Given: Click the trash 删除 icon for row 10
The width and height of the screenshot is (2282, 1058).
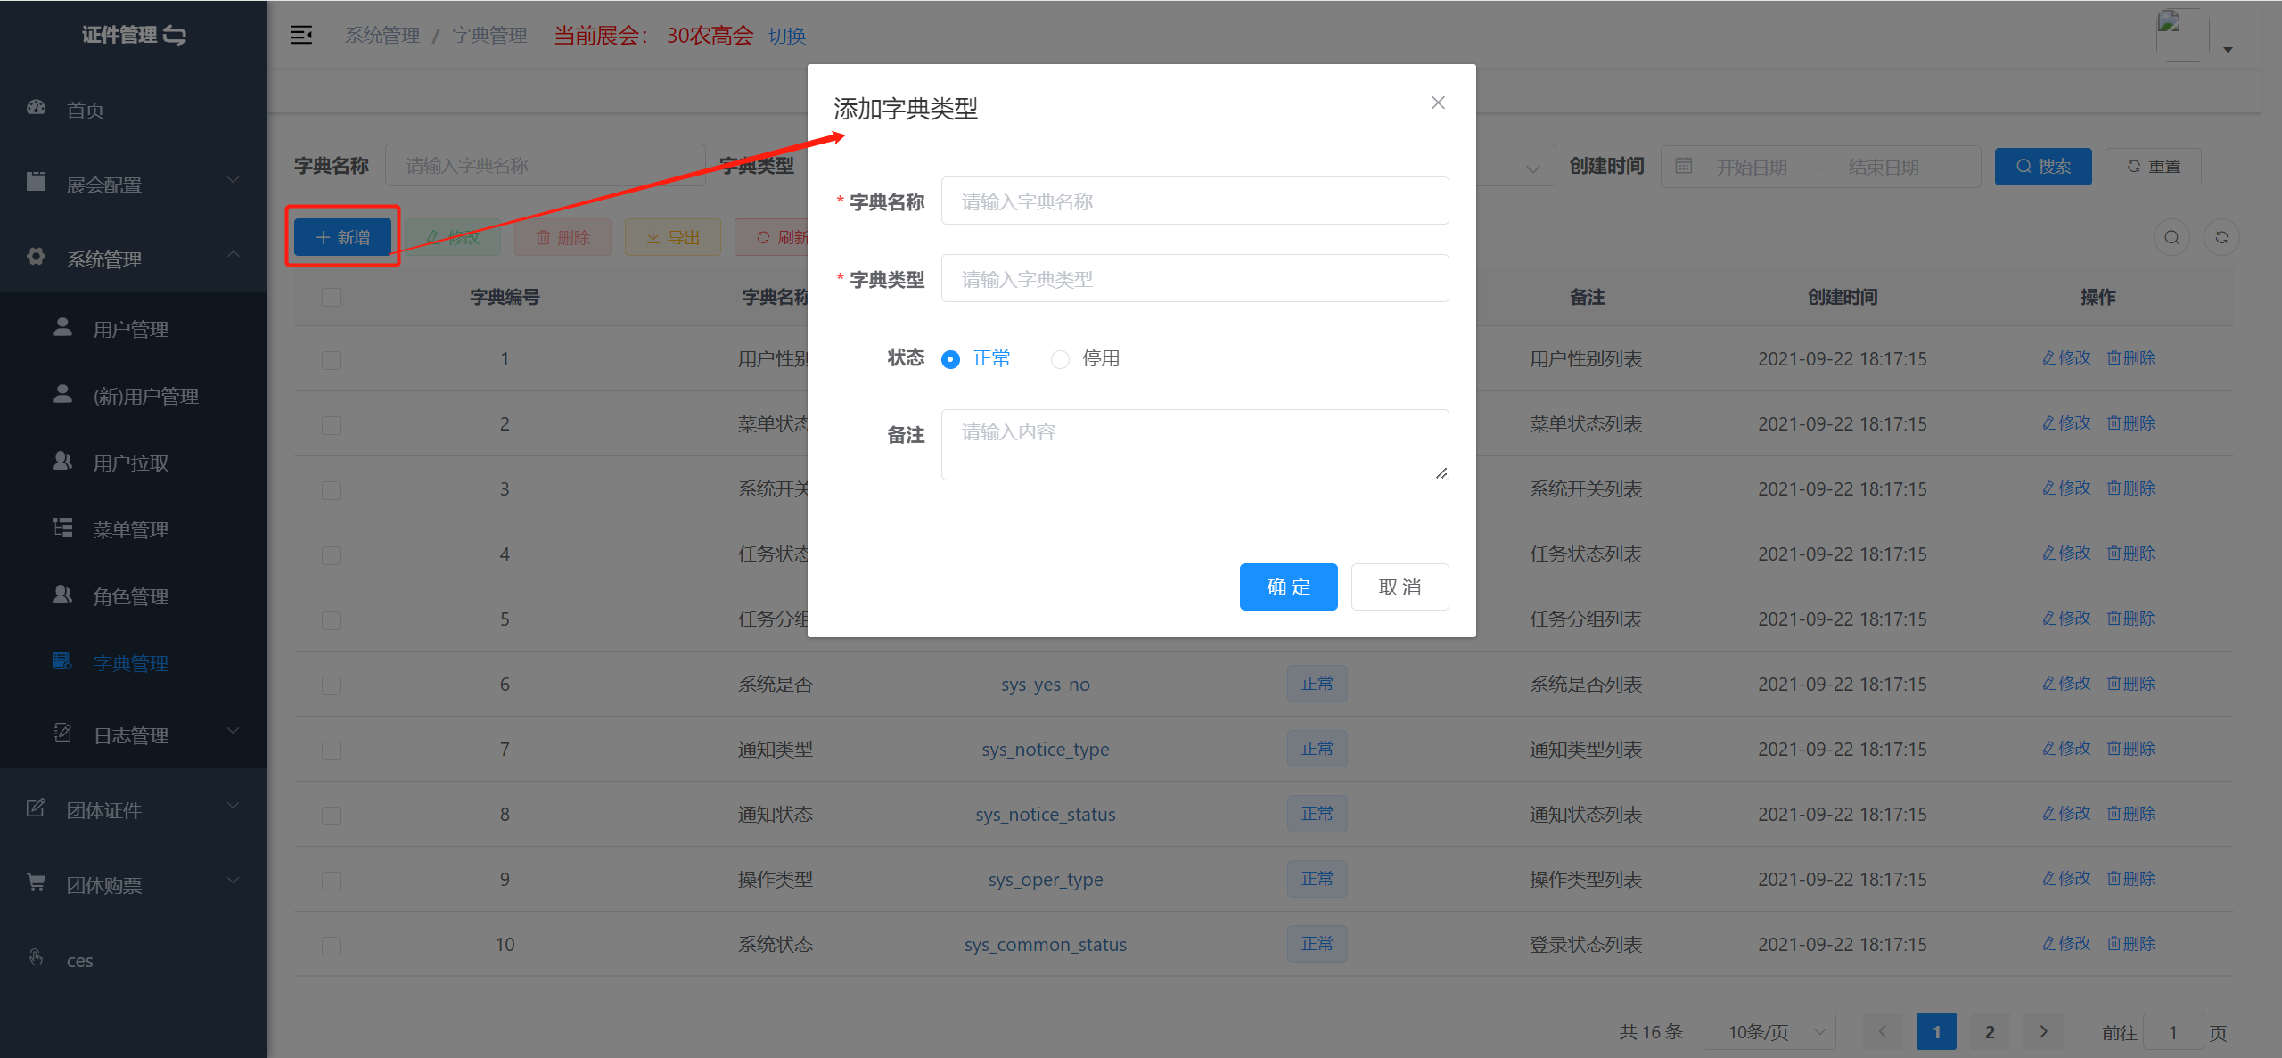Looking at the screenshot, I should click(2114, 944).
